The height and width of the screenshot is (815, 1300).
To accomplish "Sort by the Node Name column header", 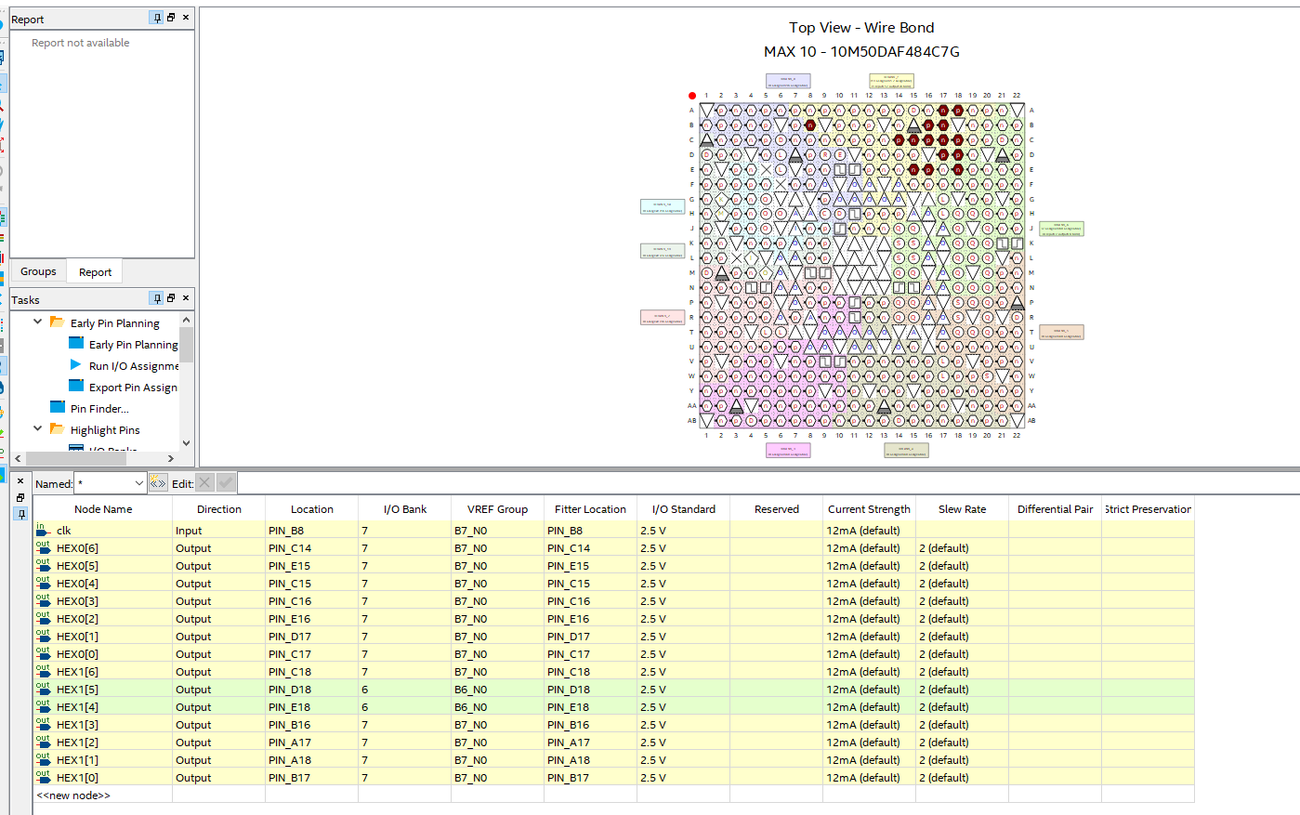I will click(103, 509).
